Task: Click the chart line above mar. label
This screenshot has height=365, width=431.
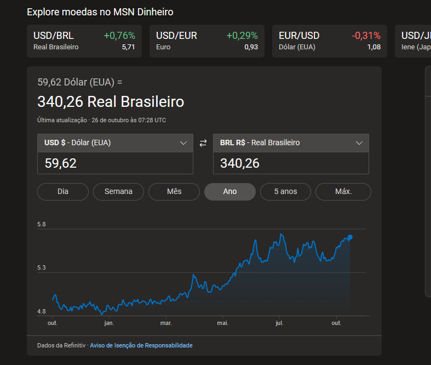Action: [x=166, y=298]
